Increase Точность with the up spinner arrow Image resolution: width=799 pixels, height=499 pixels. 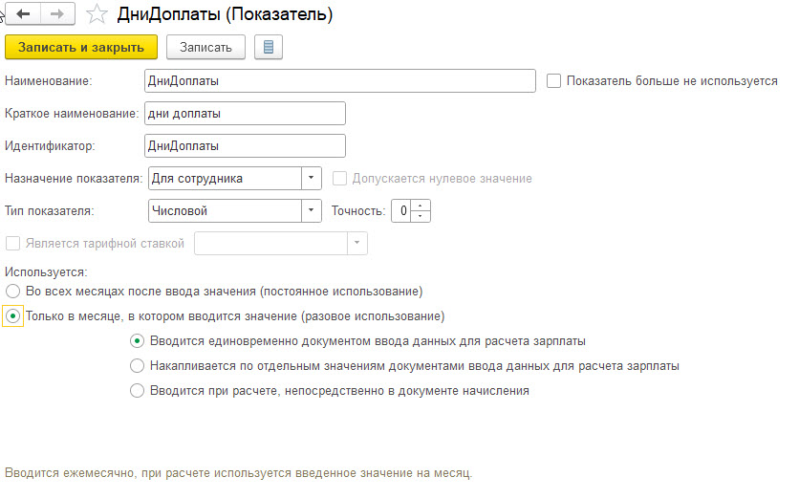(x=421, y=206)
